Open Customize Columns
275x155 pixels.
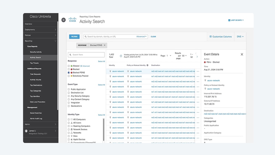(x=220, y=37)
